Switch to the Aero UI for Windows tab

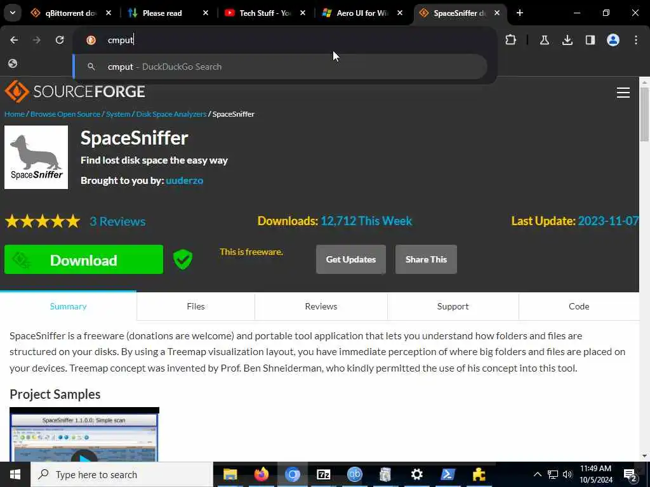tap(362, 13)
